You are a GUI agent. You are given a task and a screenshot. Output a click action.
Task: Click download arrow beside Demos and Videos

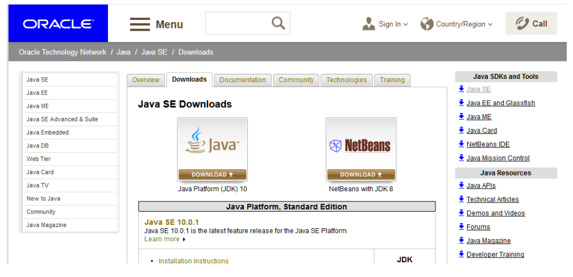pos(461,213)
